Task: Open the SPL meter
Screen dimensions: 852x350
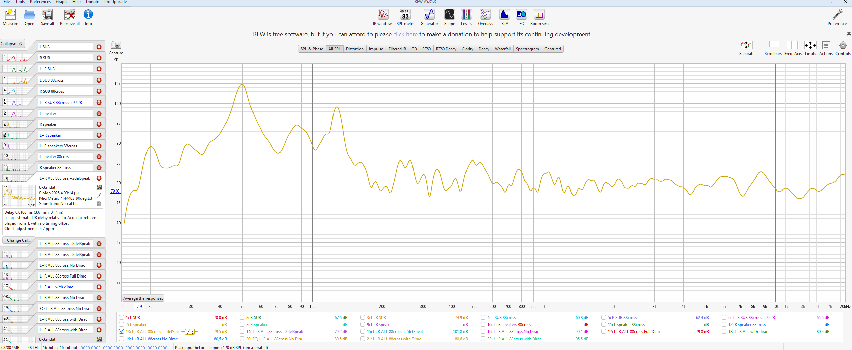Action: (x=405, y=17)
